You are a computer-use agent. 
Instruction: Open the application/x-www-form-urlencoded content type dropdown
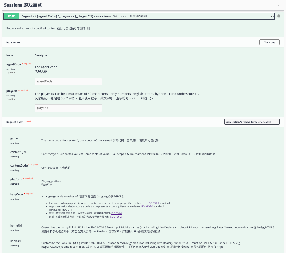(x=252, y=122)
